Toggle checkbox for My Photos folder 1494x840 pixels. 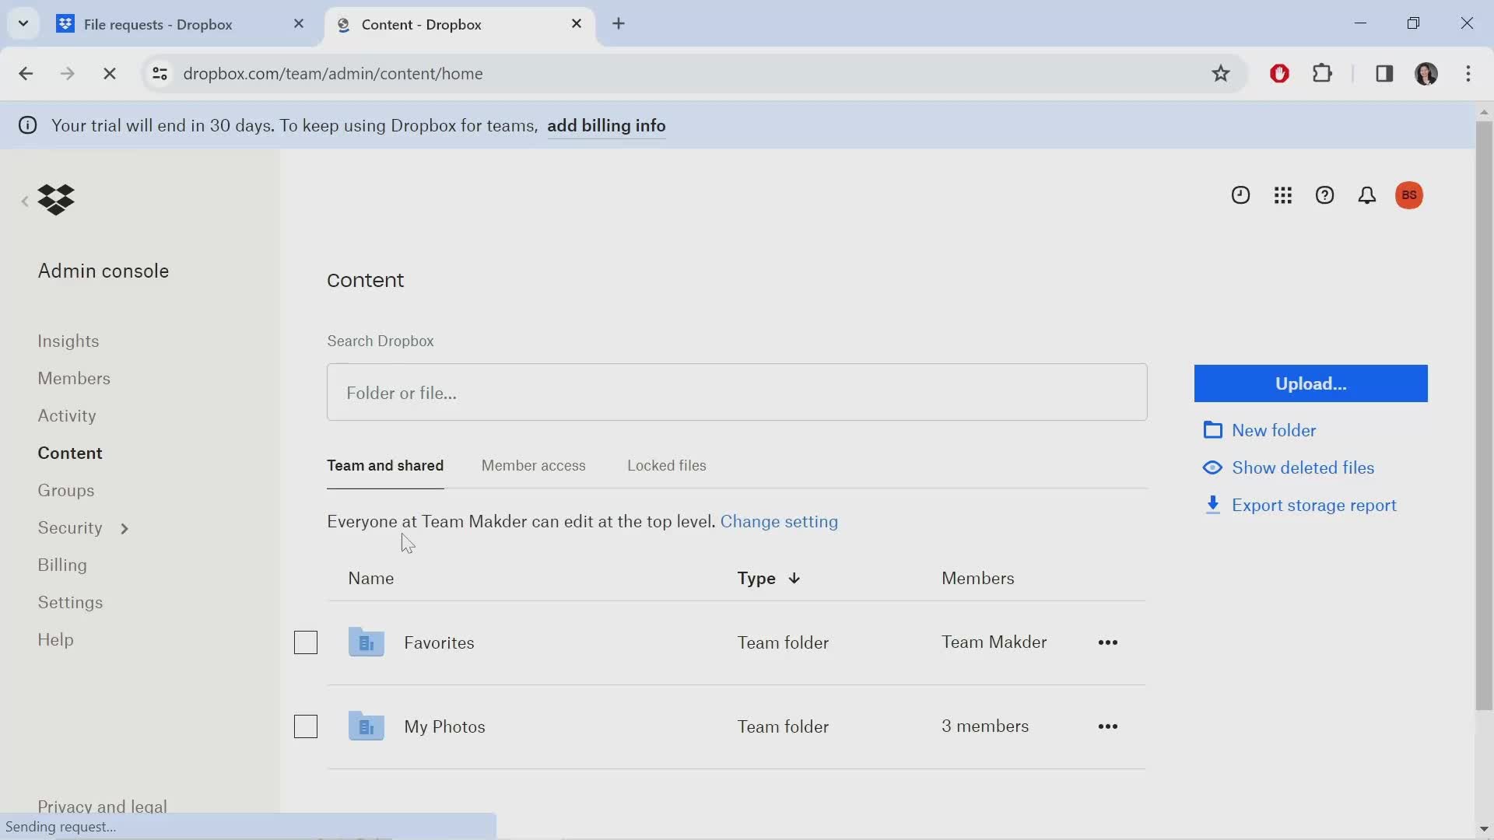point(306,726)
